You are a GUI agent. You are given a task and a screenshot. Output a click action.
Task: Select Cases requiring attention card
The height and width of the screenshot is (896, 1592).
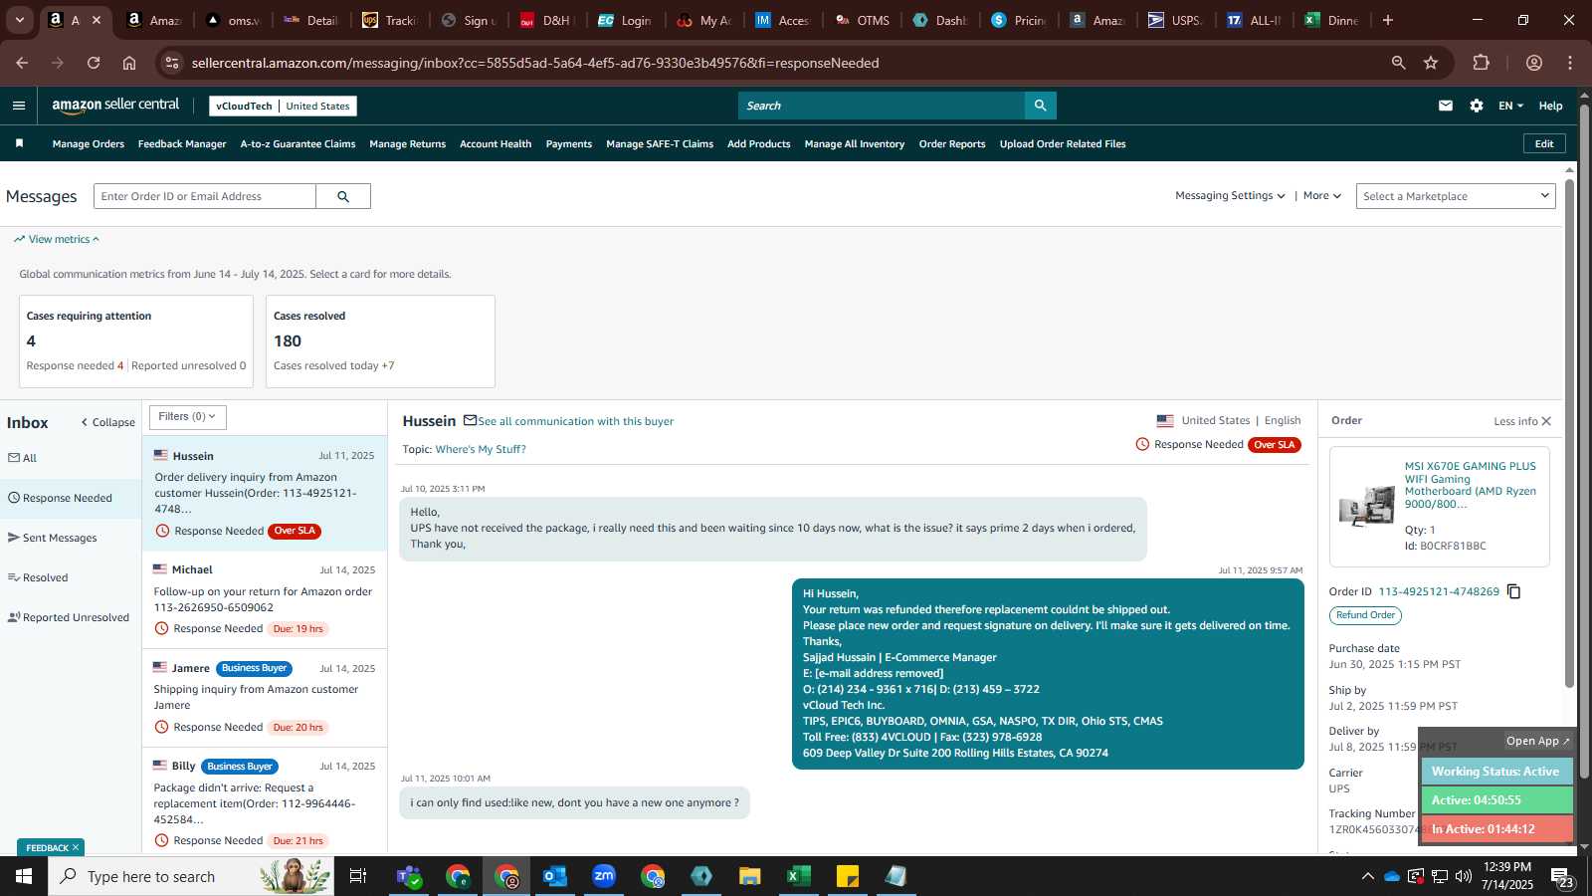tap(136, 341)
